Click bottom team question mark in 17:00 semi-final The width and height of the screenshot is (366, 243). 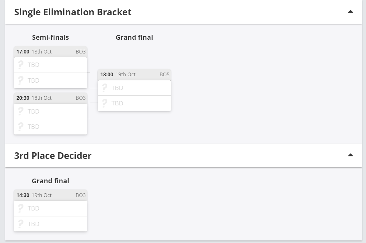[21, 80]
